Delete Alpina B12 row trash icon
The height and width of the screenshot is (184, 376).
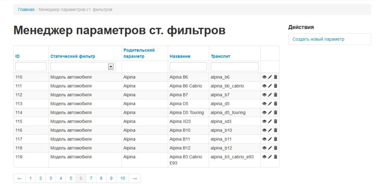(x=275, y=148)
